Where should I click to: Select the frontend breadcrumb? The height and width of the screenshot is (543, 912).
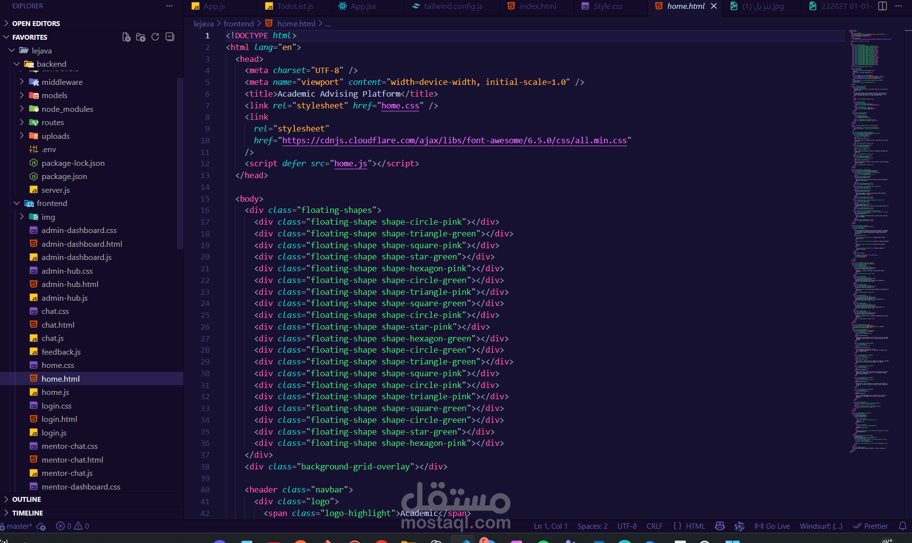click(x=239, y=24)
